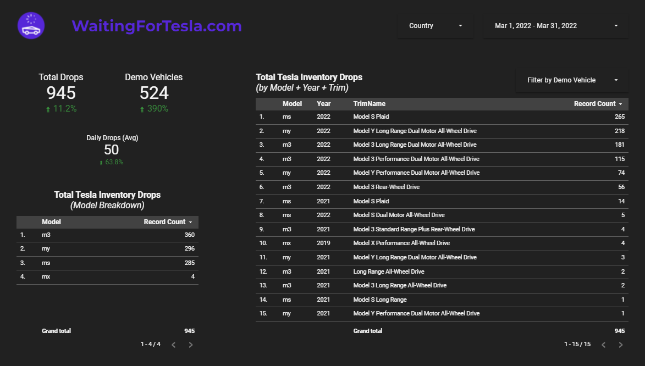Click the 2022 Model Y Performance row
The height and width of the screenshot is (366, 645).
point(442,173)
